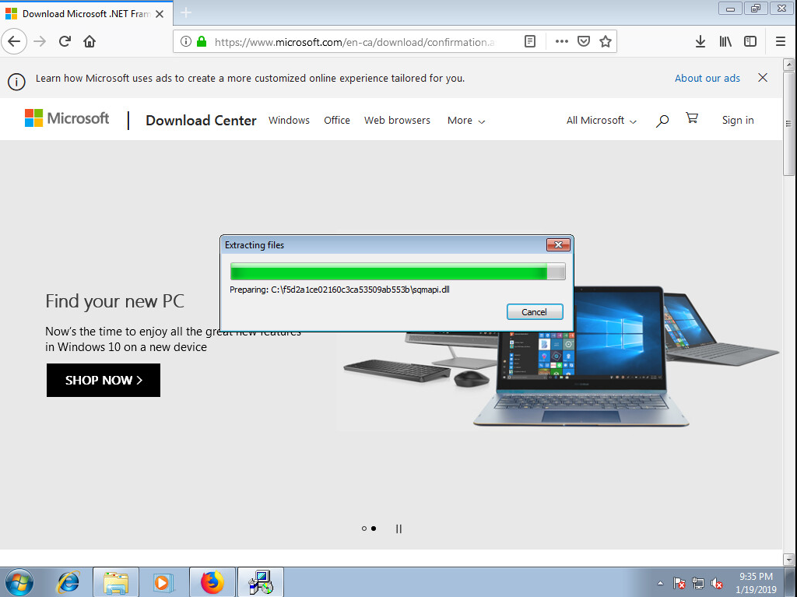797x597 pixels.
Task: Click the Find your new PC heading
Action: tap(115, 301)
